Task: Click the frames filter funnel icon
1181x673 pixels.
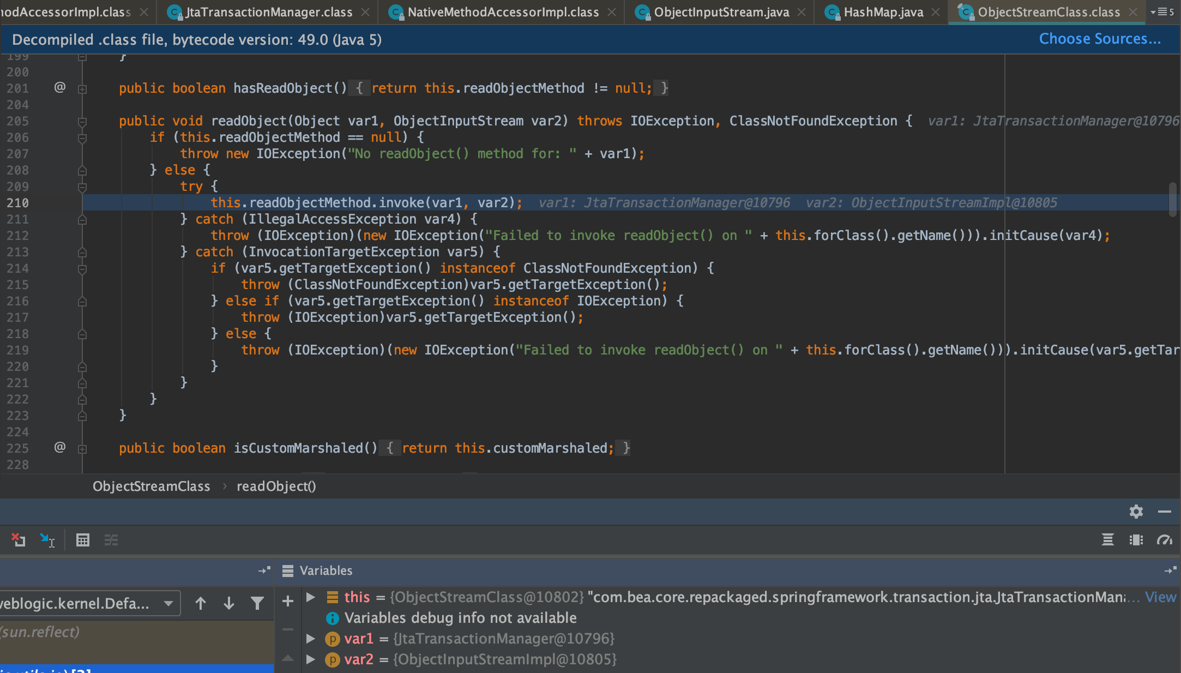Action: point(257,603)
